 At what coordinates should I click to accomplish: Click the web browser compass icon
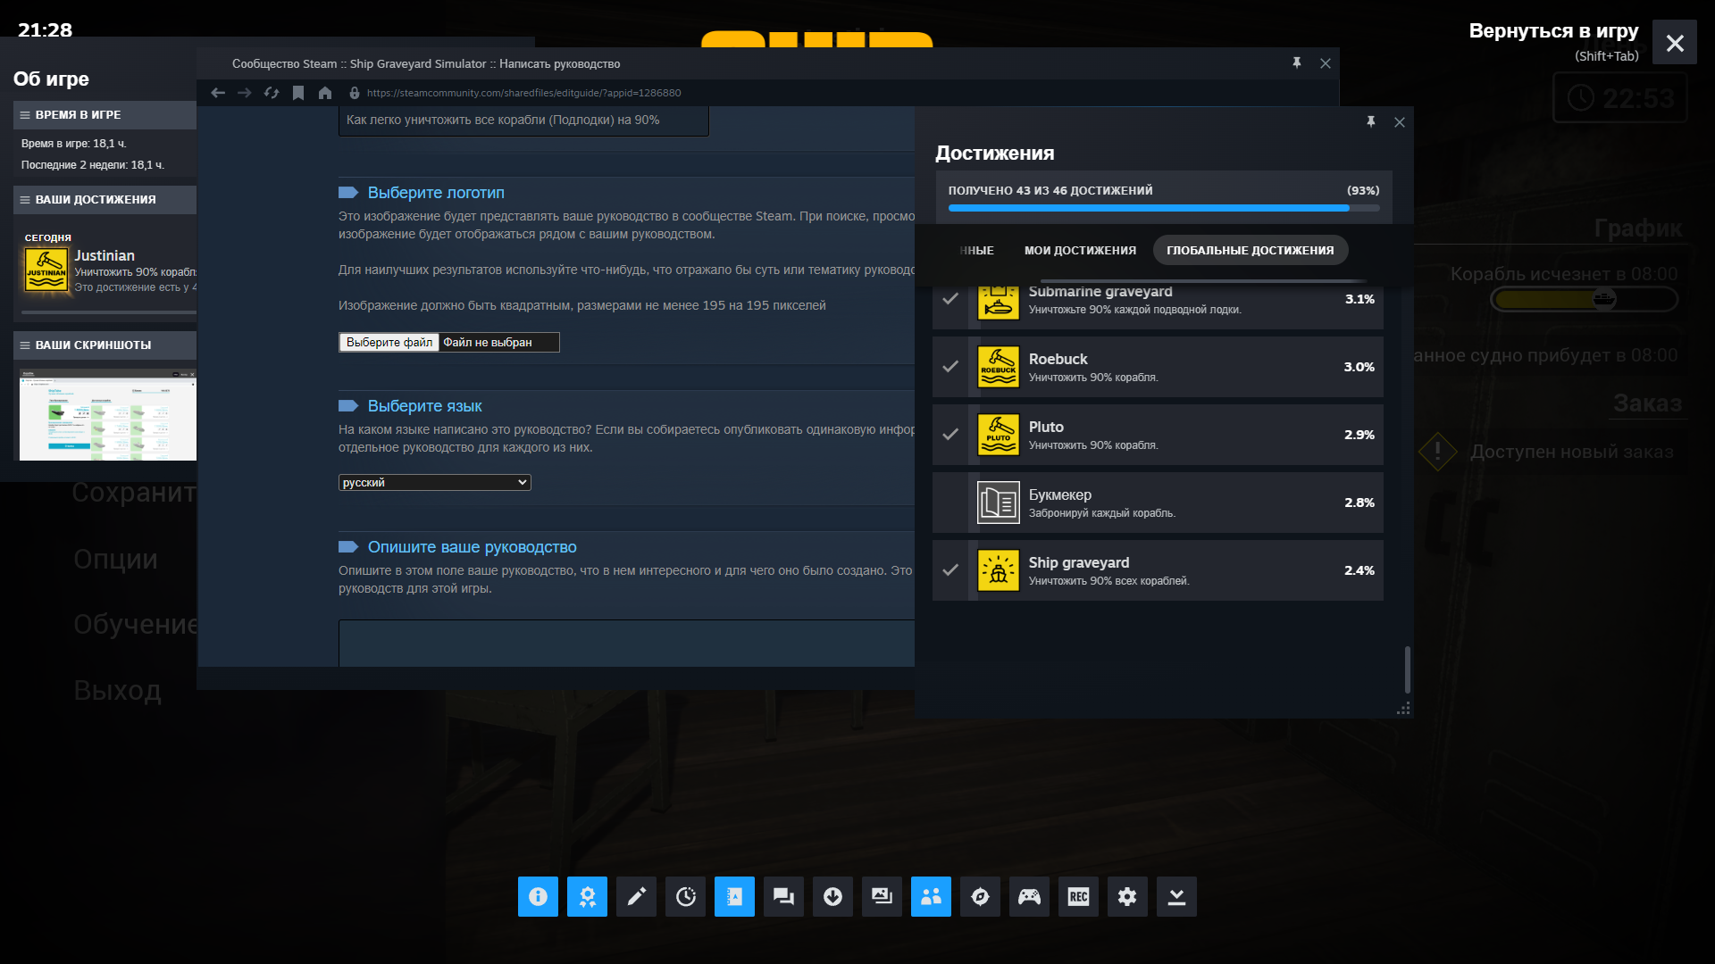point(980,896)
